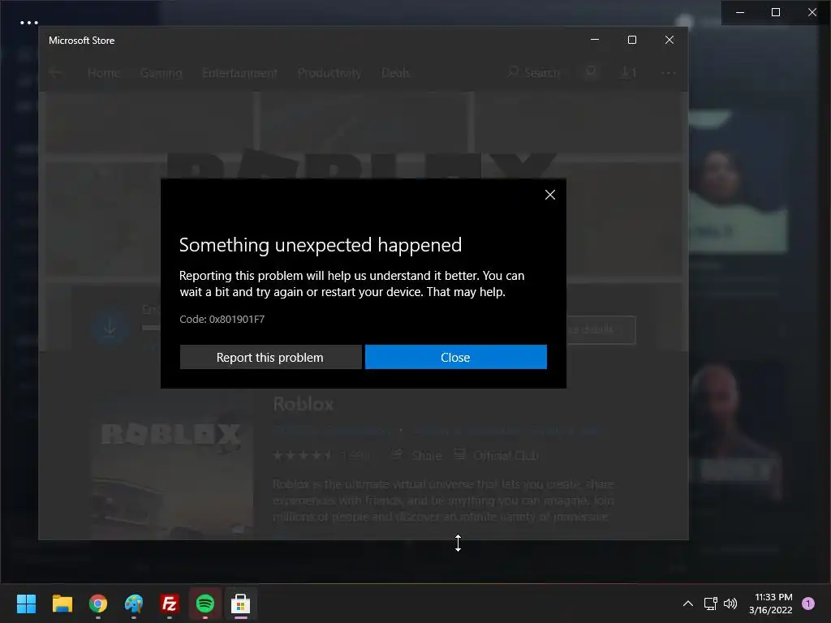Open Spotify from the taskbar
Viewport: 831px width, 623px height.
click(205, 604)
